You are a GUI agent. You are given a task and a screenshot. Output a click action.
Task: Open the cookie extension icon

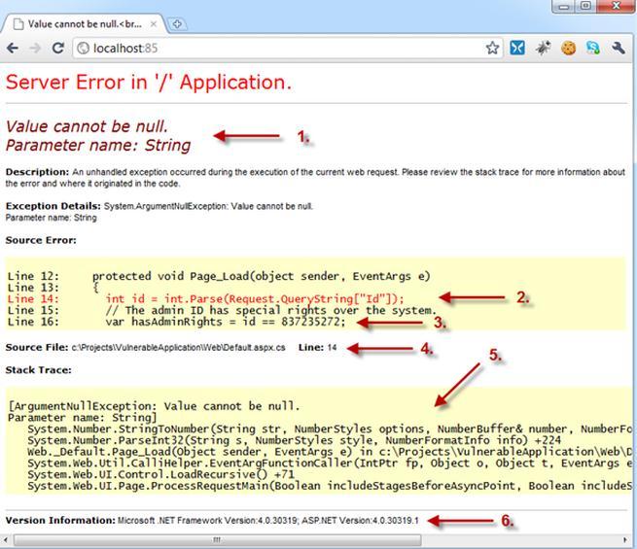(568, 49)
